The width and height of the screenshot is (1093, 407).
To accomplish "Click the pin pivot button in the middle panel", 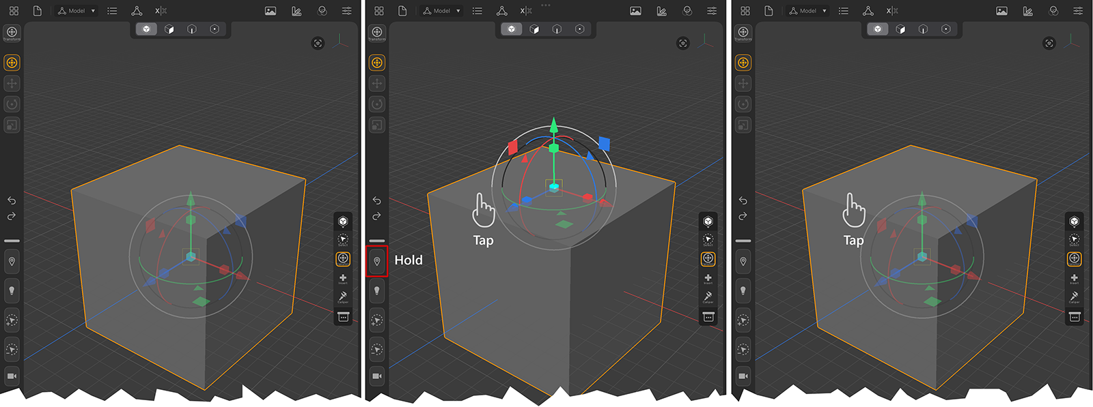I will click(377, 262).
